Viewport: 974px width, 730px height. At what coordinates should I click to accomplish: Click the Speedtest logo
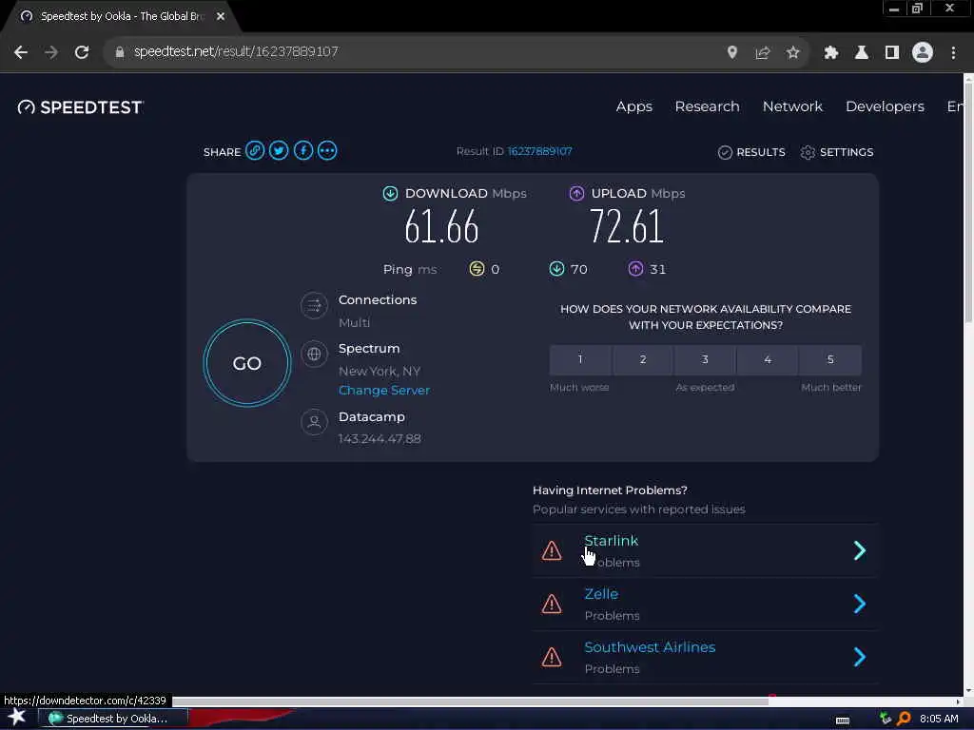80,107
